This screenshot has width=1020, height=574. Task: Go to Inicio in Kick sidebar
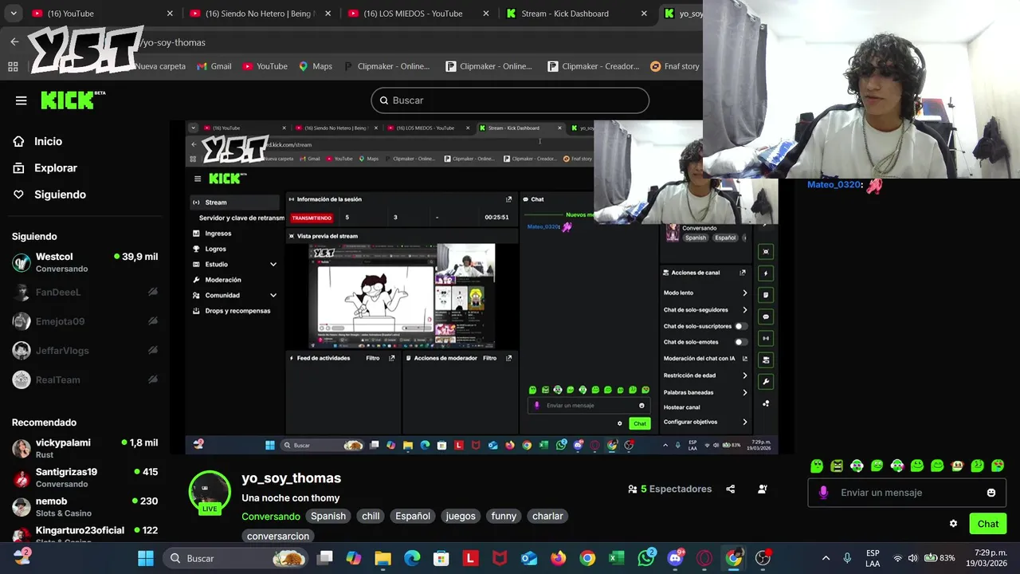pos(48,141)
